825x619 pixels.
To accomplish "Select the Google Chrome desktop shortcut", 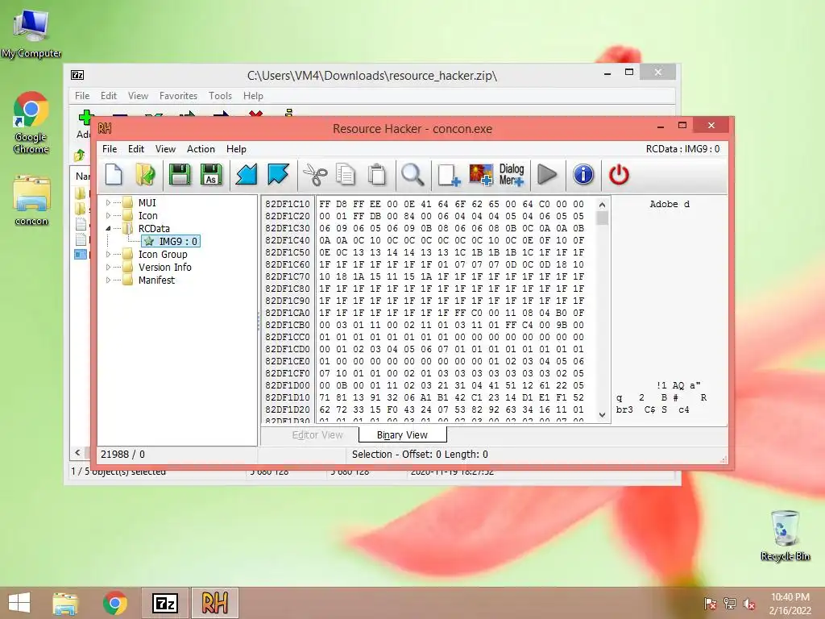I will pyautogui.click(x=31, y=123).
